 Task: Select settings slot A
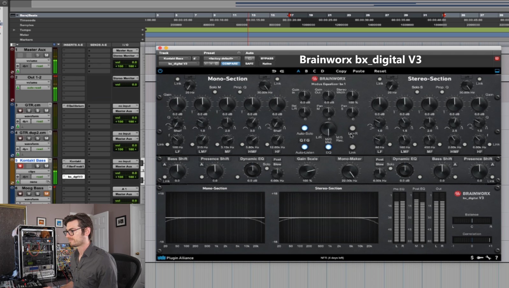coord(298,71)
